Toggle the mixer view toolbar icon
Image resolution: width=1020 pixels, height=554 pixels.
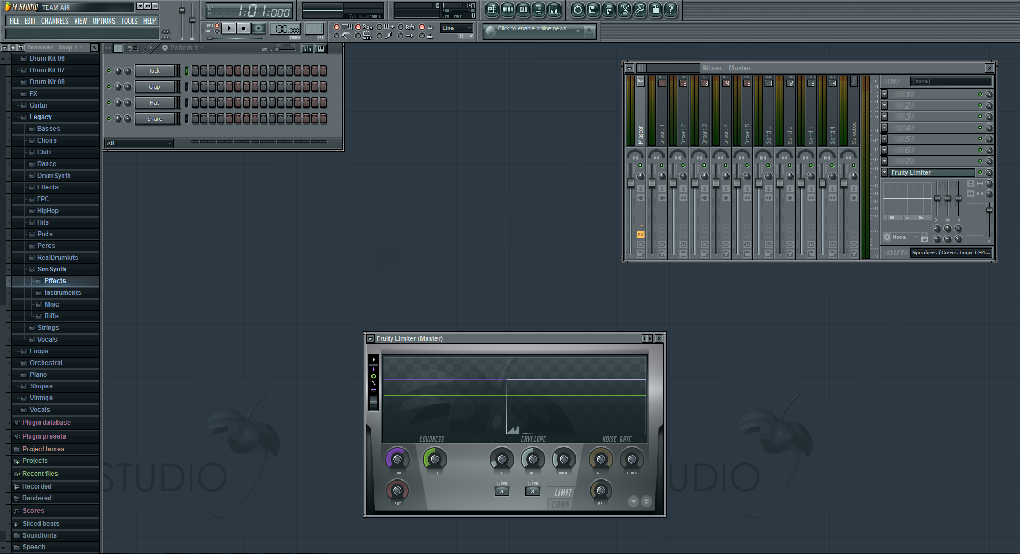coord(554,10)
